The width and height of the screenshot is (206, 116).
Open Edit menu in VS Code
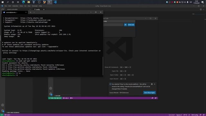pyautogui.click(x=10, y=6)
